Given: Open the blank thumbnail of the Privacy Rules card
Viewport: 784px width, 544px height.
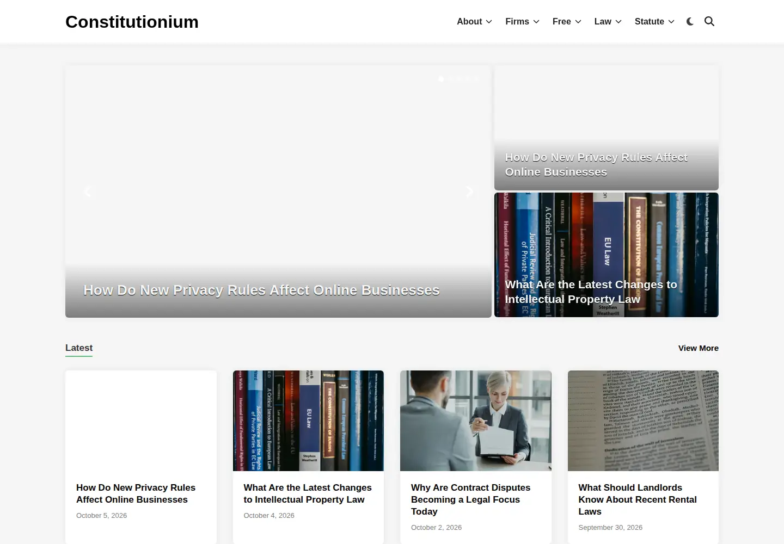Looking at the screenshot, I should (141, 421).
